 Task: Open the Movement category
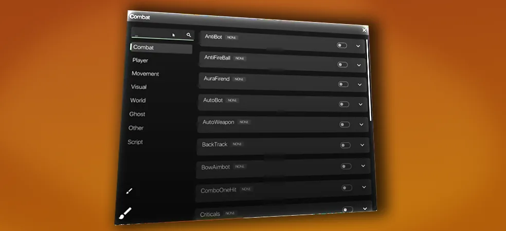click(x=145, y=74)
